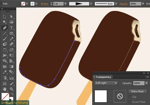The width and height of the screenshot is (150, 105).
Task: Click the 2 pt stroke weight field
Action: pyautogui.click(x=58, y=4)
